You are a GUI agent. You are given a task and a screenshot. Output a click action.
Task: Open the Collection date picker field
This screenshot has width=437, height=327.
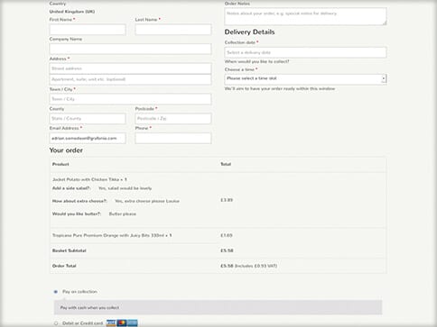[x=305, y=52]
